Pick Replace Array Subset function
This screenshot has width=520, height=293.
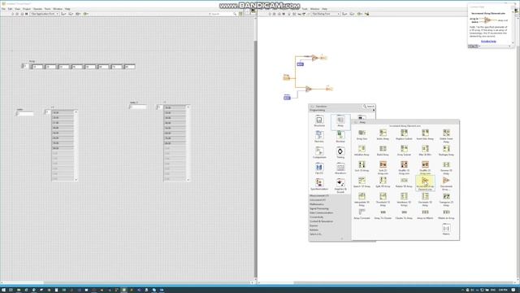404,134
